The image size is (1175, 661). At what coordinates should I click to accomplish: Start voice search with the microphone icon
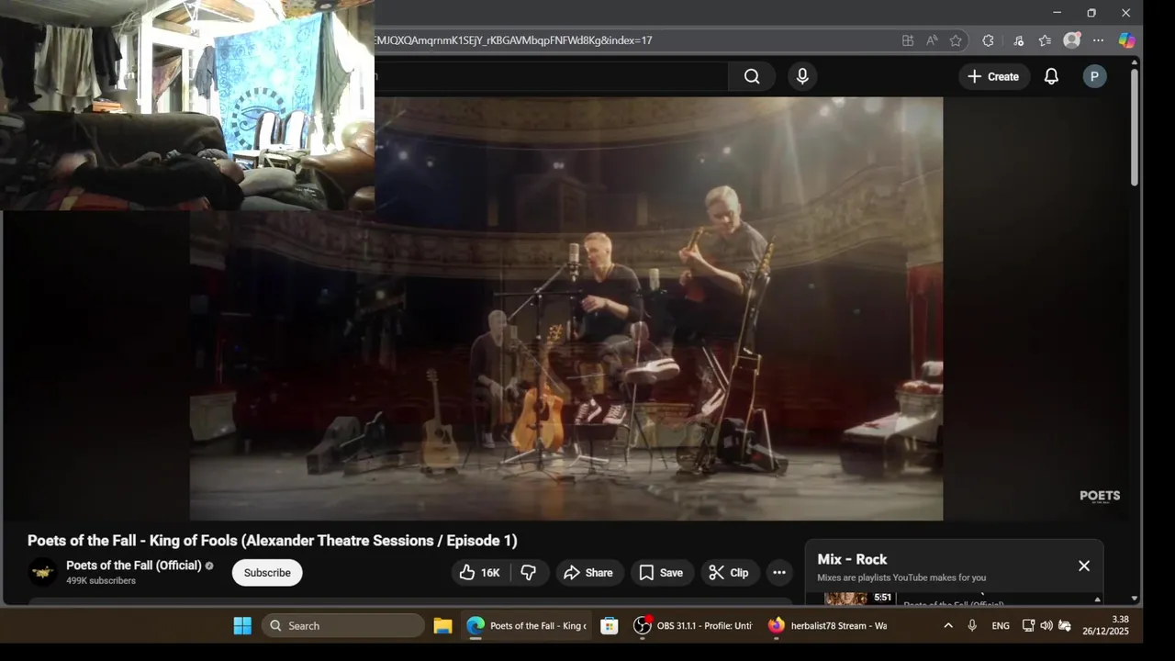coord(802,77)
